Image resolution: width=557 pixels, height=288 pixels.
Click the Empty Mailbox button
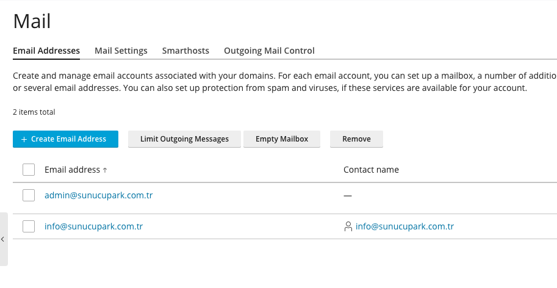click(x=282, y=139)
